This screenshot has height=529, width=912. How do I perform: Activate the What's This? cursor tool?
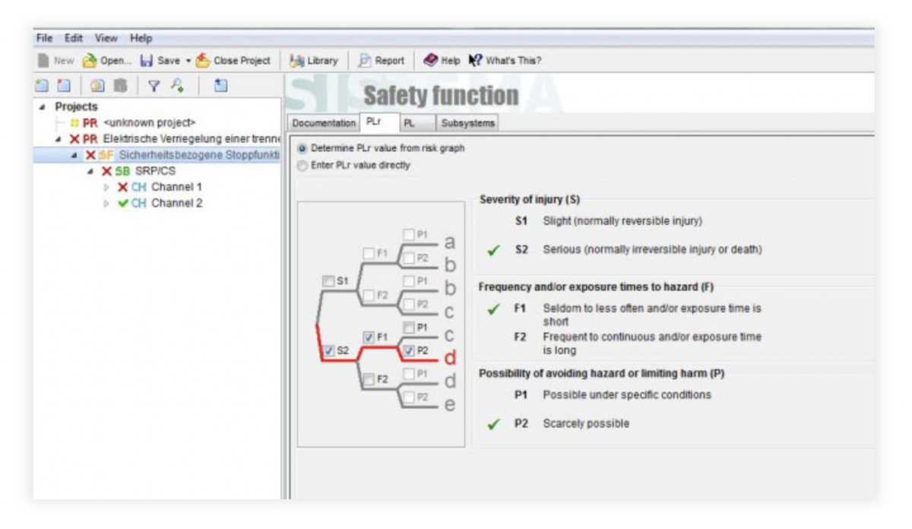(x=476, y=61)
